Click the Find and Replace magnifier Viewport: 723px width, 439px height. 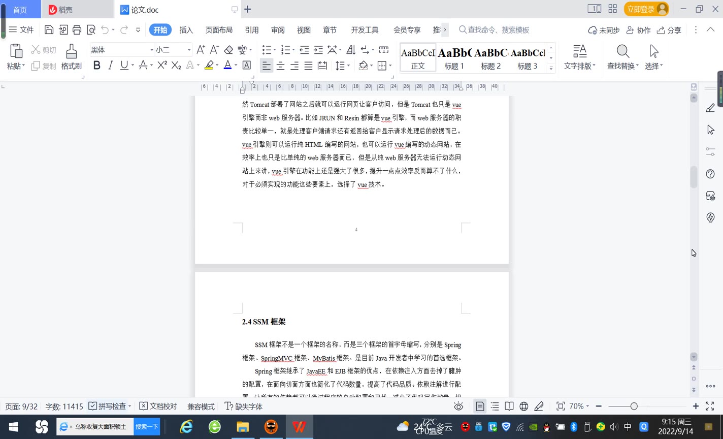tap(623, 51)
